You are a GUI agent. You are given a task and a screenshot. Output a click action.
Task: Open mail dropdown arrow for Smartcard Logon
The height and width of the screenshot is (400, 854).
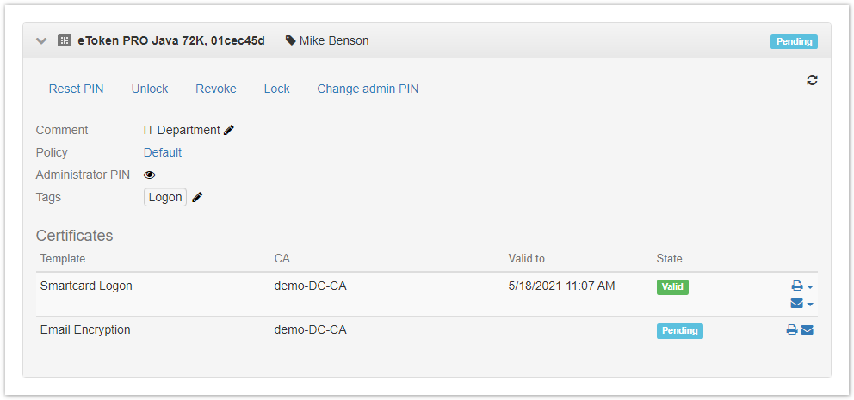(810, 304)
